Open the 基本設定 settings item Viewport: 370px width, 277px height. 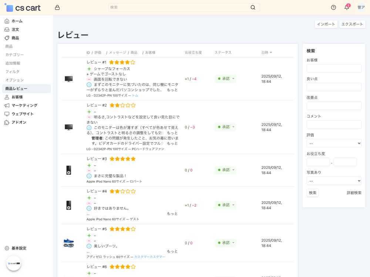[19, 248]
